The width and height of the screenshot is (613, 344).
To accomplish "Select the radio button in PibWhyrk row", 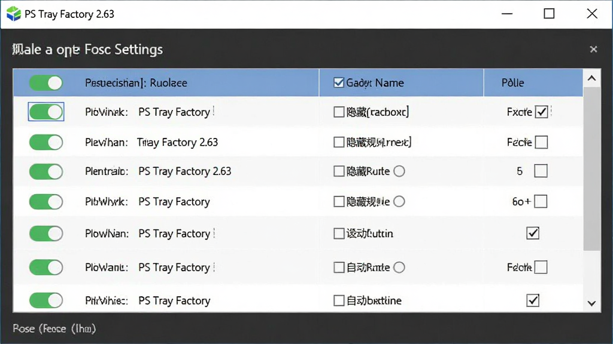I will click(399, 202).
